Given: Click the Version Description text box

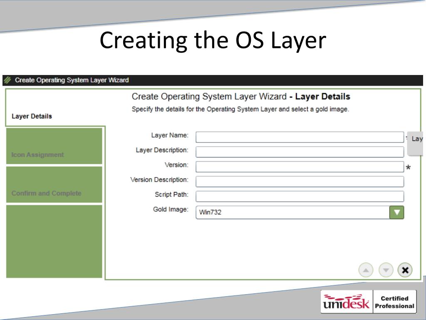Looking at the screenshot, I should pos(300,182).
